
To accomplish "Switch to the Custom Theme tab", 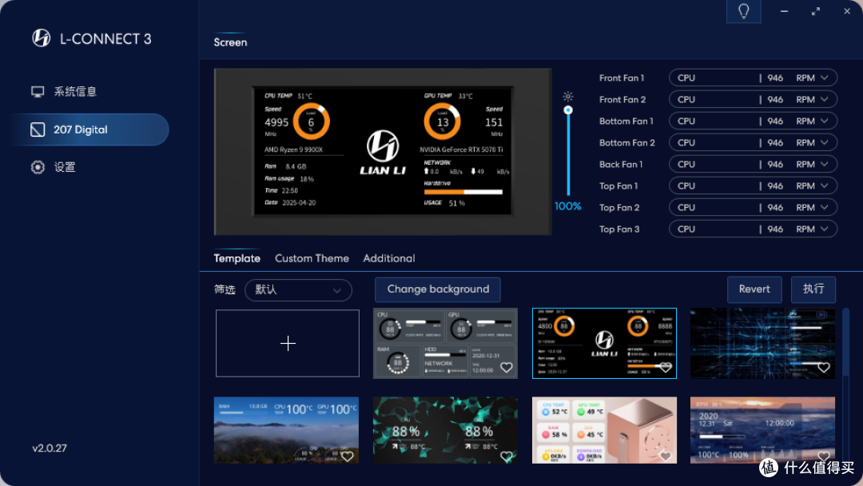I will [x=312, y=258].
